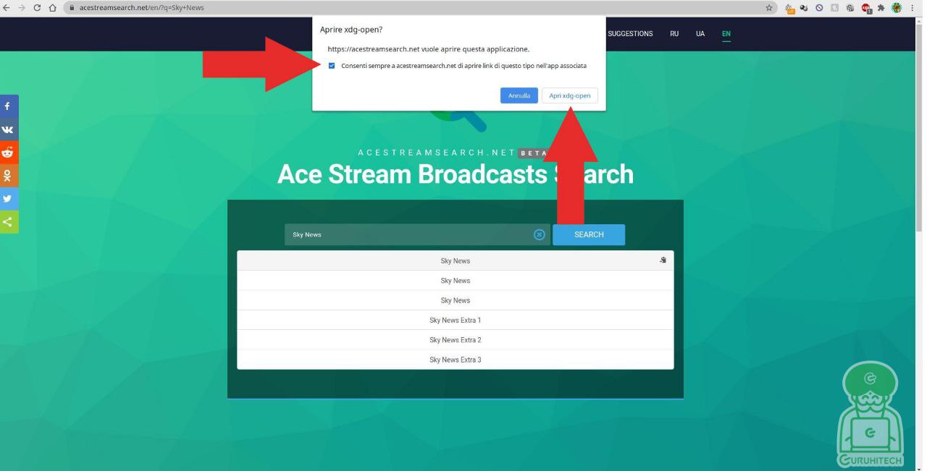Tweet the page using the Twitter icon
This screenshot has width=927, height=471.
coord(8,198)
